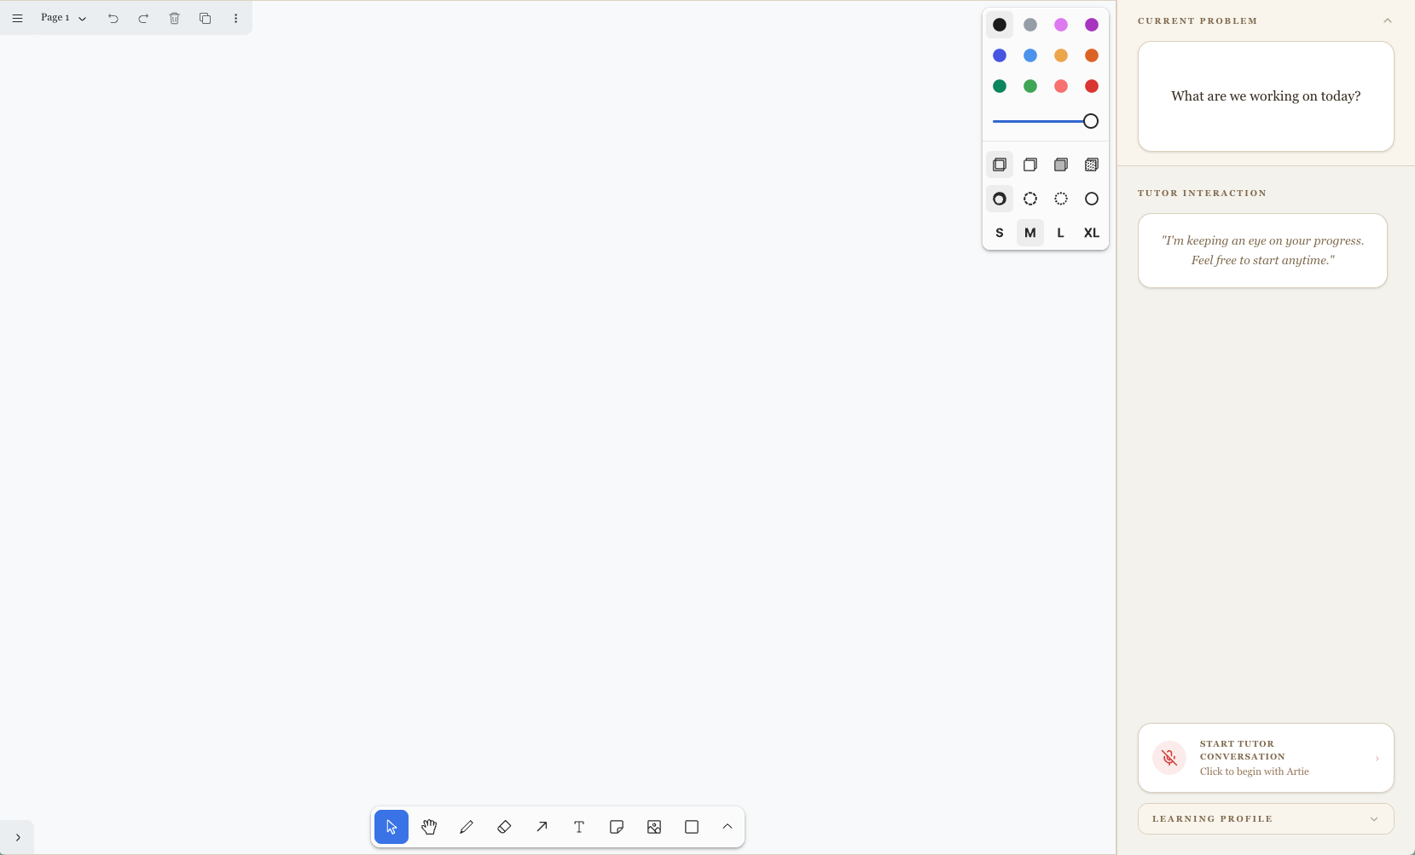Screen dimensions: 1415x855
Task: Collapse the Current Problem panel
Action: (1388, 20)
